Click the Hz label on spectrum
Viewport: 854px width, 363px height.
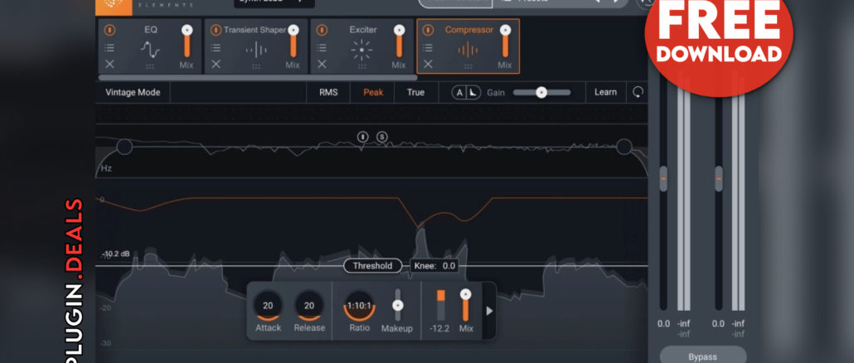coord(106,168)
